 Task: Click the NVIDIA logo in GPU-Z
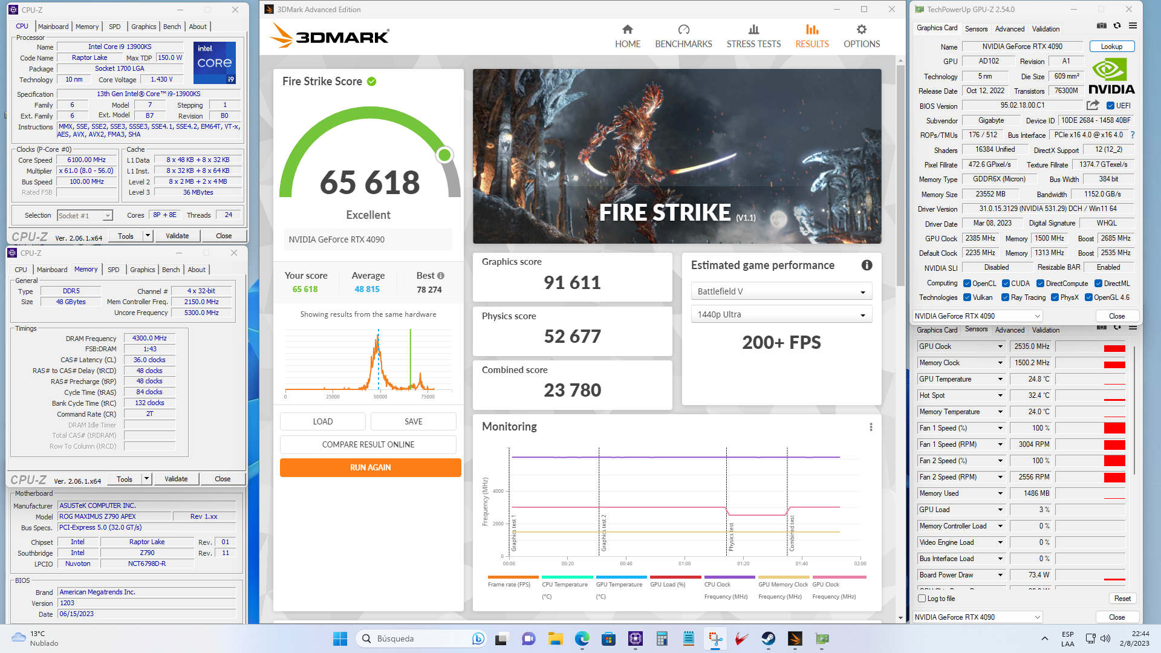click(x=1111, y=76)
